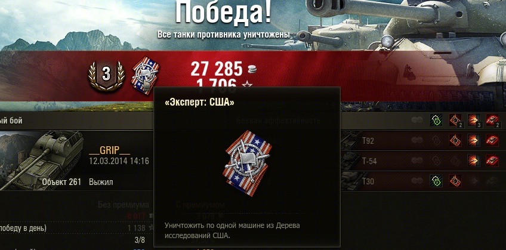Click the silver credits coin icon
This screenshot has width=506, height=250.
coord(252,69)
